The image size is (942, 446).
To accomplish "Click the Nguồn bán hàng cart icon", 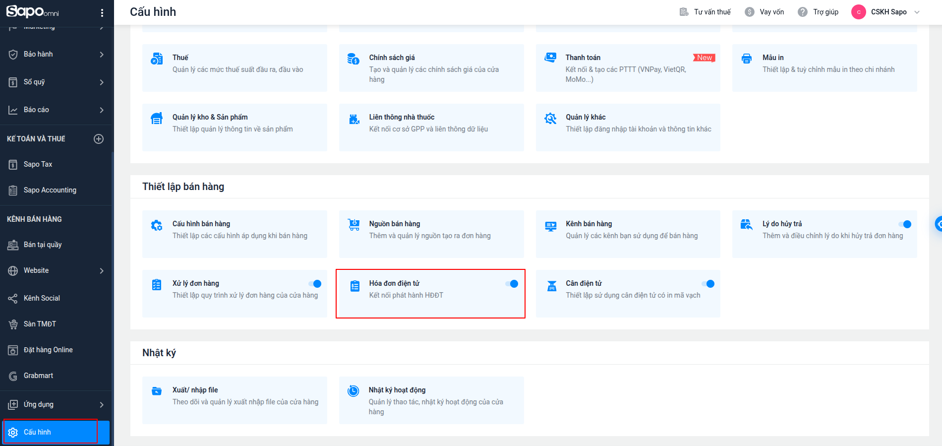I will pos(354,225).
